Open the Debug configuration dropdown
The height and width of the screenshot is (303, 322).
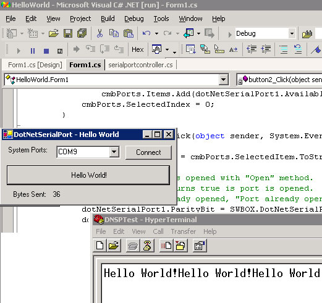click(x=292, y=33)
